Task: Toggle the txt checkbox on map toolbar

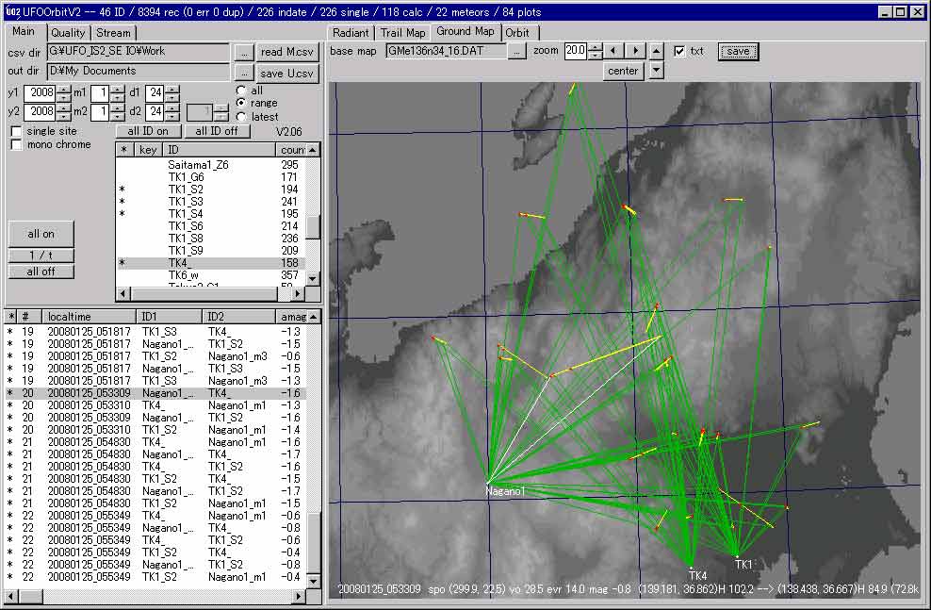Action: click(680, 51)
